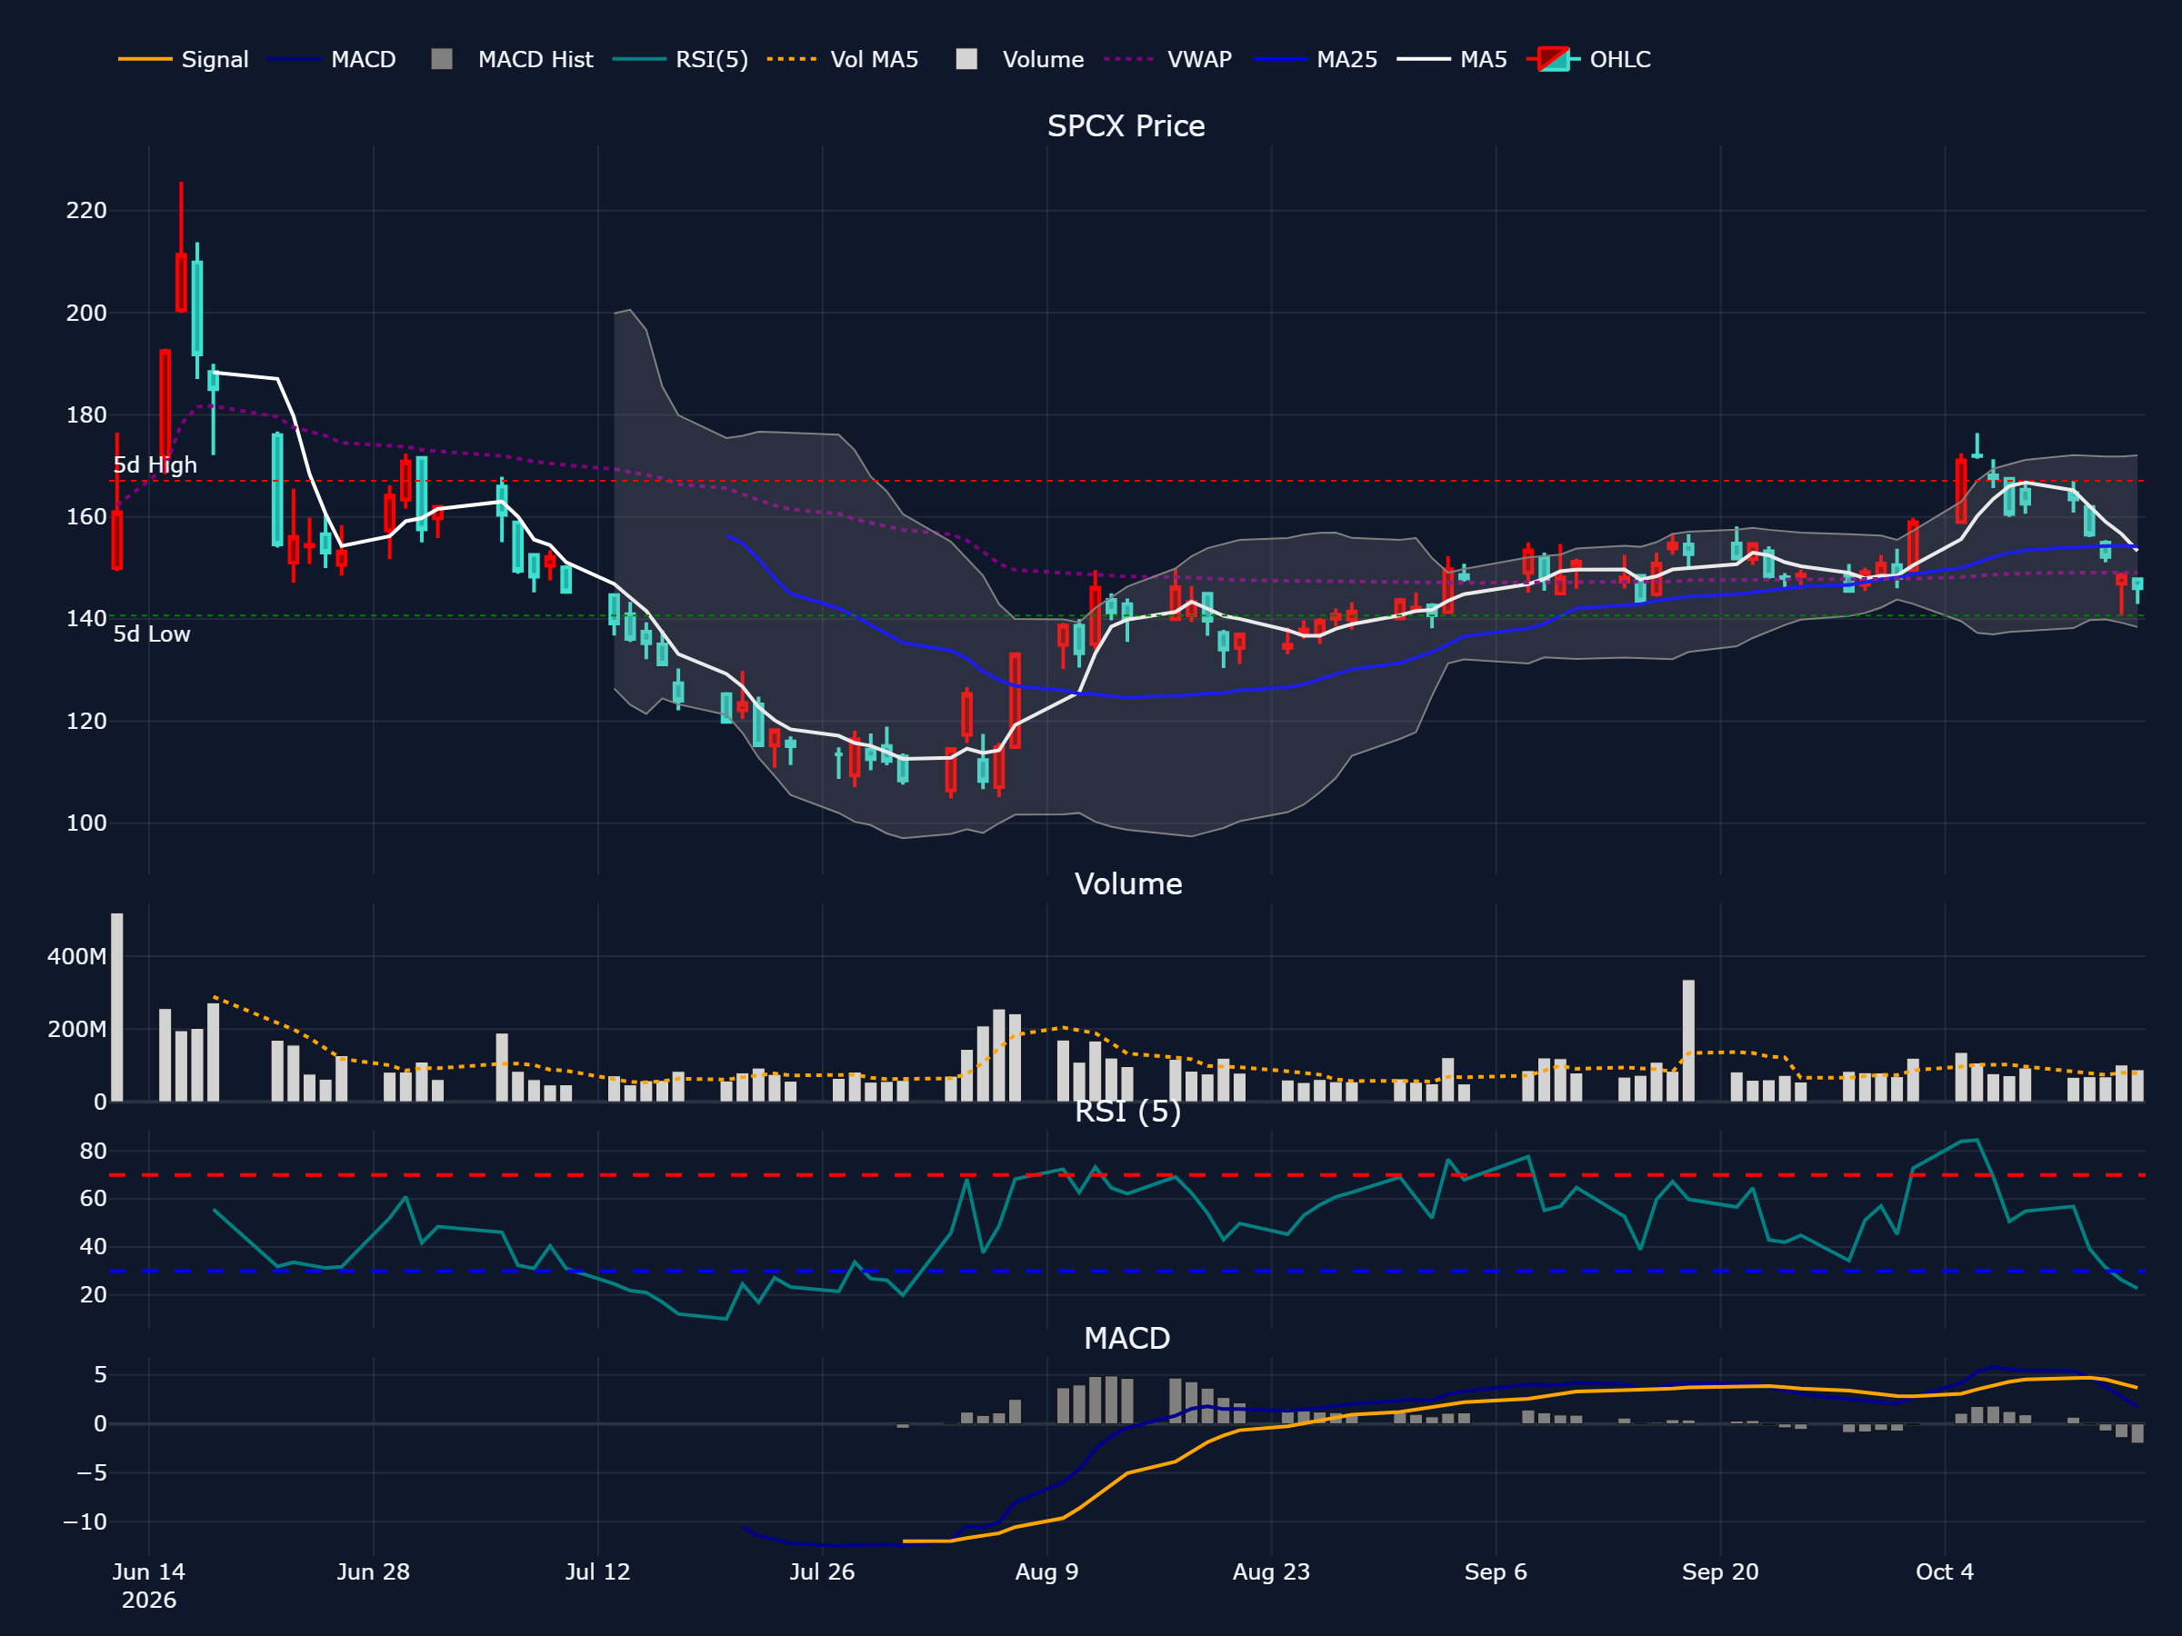Click the Volume subplot title

(1127, 883)
